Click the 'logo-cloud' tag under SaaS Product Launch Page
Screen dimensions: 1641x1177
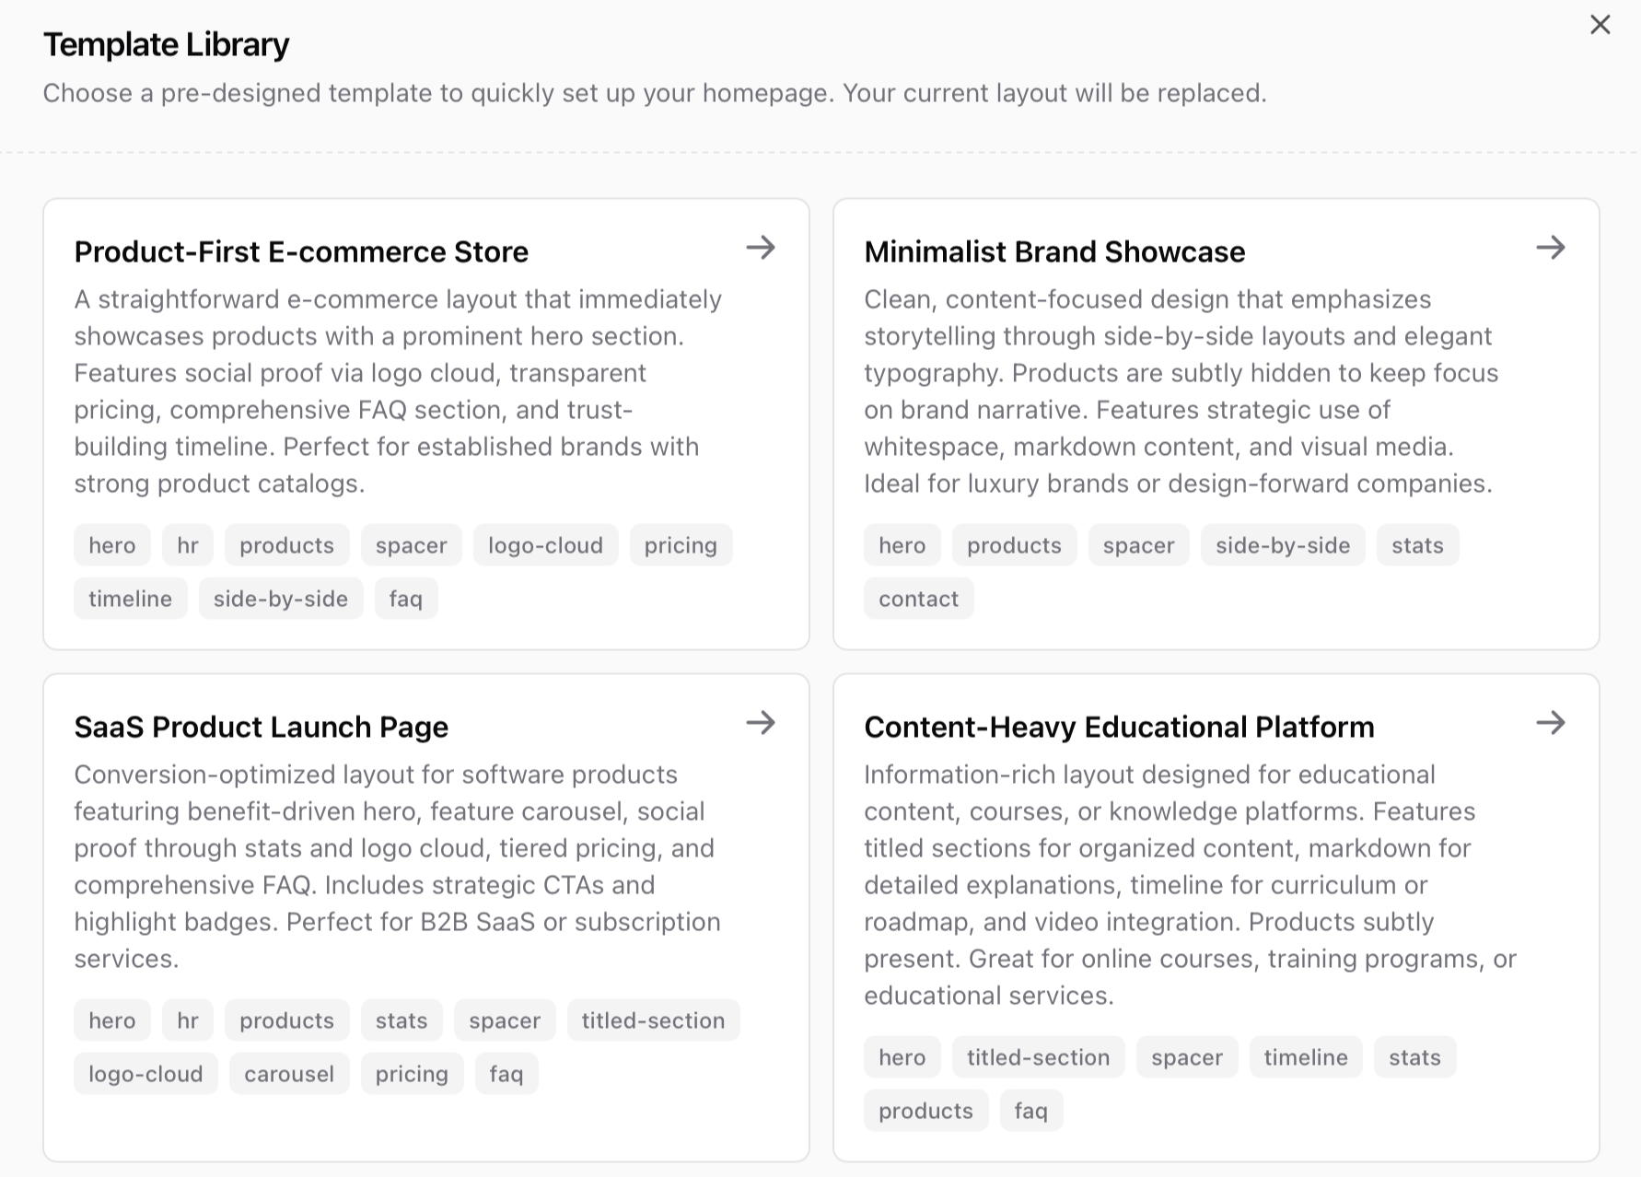point(145,1073)
